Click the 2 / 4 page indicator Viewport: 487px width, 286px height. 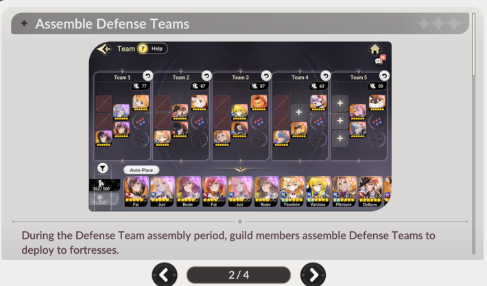[x=239, y=275]
